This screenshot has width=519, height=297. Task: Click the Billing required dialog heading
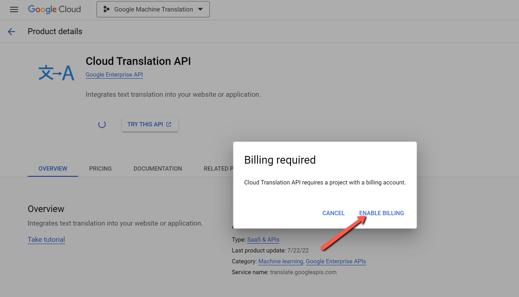click(280, 160)
